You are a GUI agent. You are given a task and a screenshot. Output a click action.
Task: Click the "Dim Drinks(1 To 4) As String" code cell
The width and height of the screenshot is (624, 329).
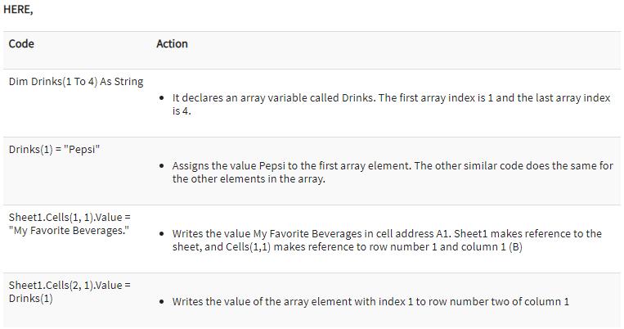(76, 82)
